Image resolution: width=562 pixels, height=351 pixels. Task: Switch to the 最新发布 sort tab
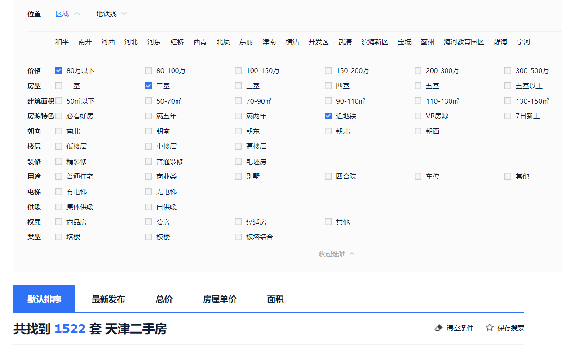click(x=108, y=299)
